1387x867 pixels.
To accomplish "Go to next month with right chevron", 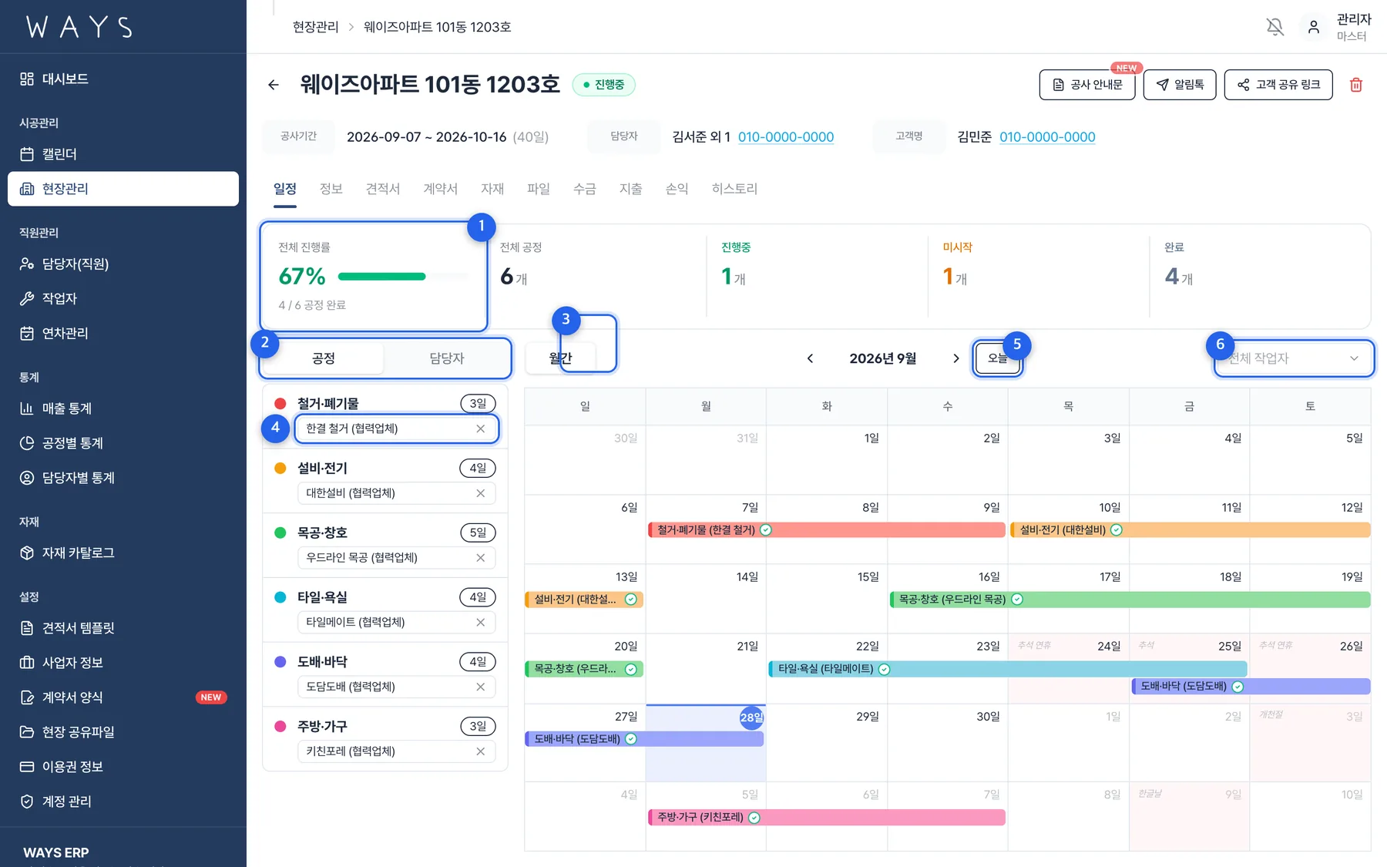I will (x=956, y=358).
